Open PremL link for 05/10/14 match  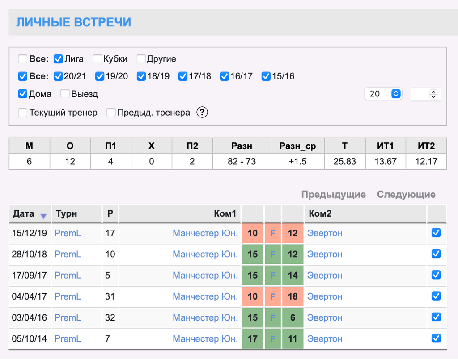[x=68, y=339]
